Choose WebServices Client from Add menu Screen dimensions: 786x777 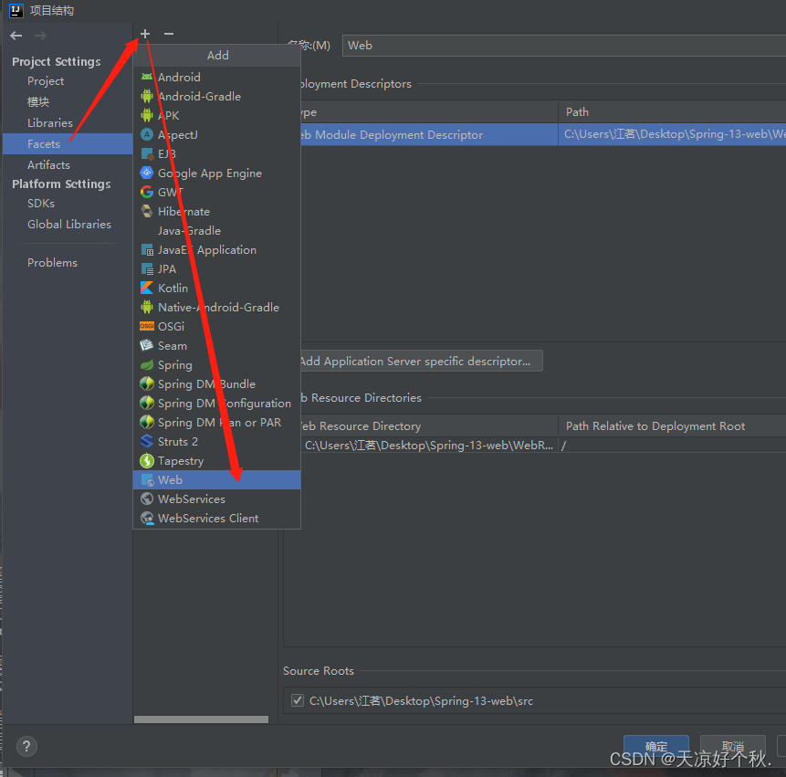pyautogui.click(x=216, y=518)
